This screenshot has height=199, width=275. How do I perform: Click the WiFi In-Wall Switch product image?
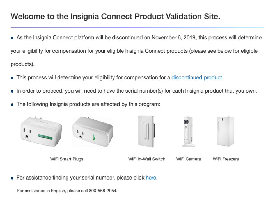(x=146, y=131)
